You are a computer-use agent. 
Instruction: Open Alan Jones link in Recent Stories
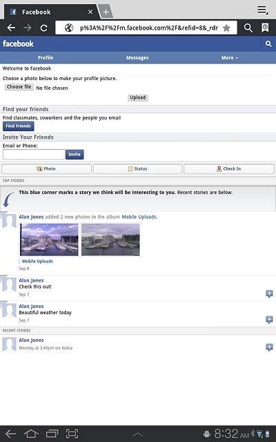31,340
